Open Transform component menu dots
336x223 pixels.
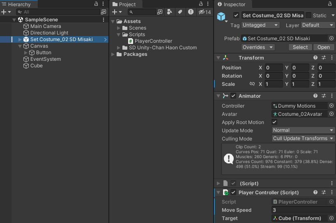click(x=332, y=57)
